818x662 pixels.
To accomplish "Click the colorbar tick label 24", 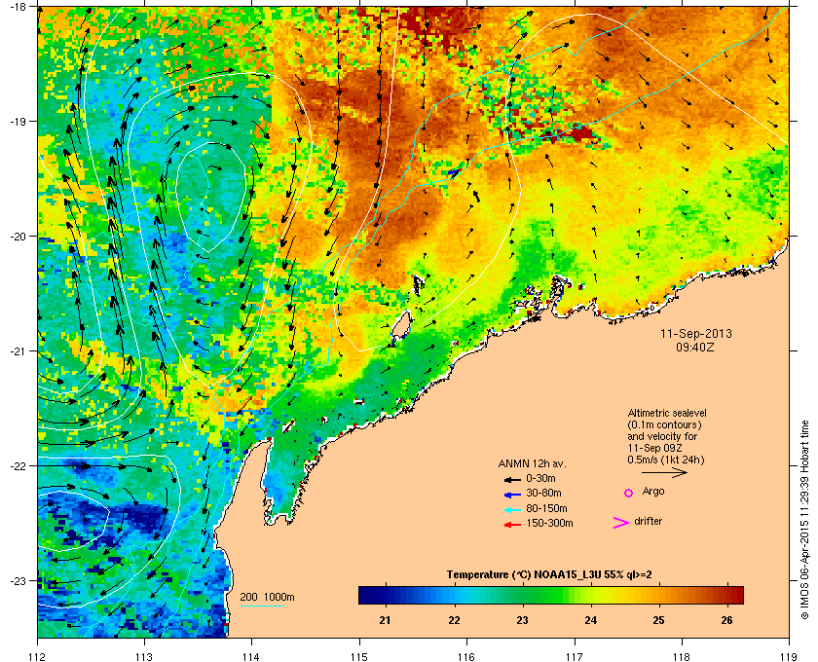I will coord(590,620).
